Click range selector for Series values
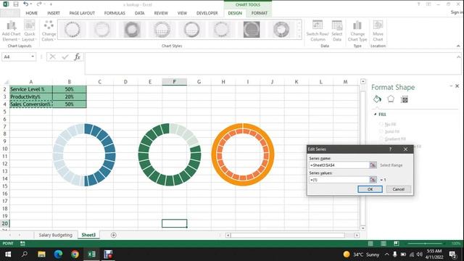This screenshot has width=464, height=261. (x=373, y=180)
